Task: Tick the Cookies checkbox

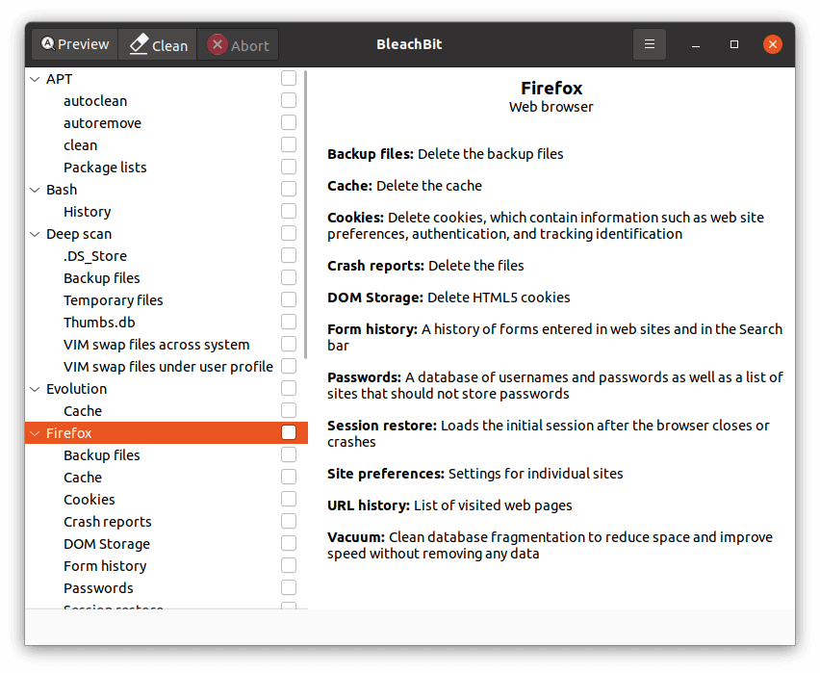Action: (289, 500)
